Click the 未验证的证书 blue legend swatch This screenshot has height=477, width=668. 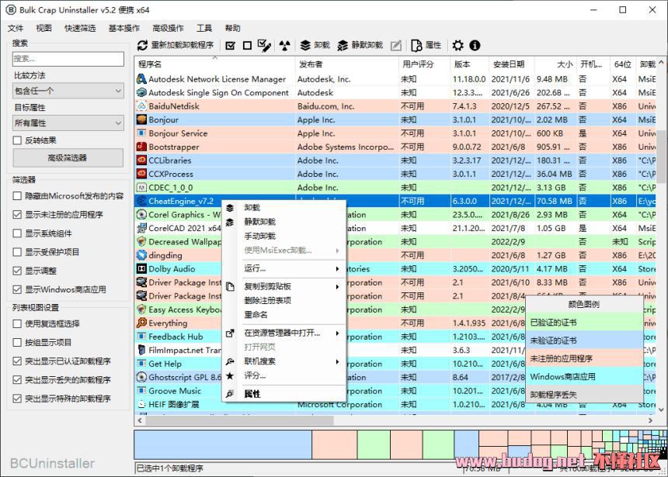coord(583,340)
